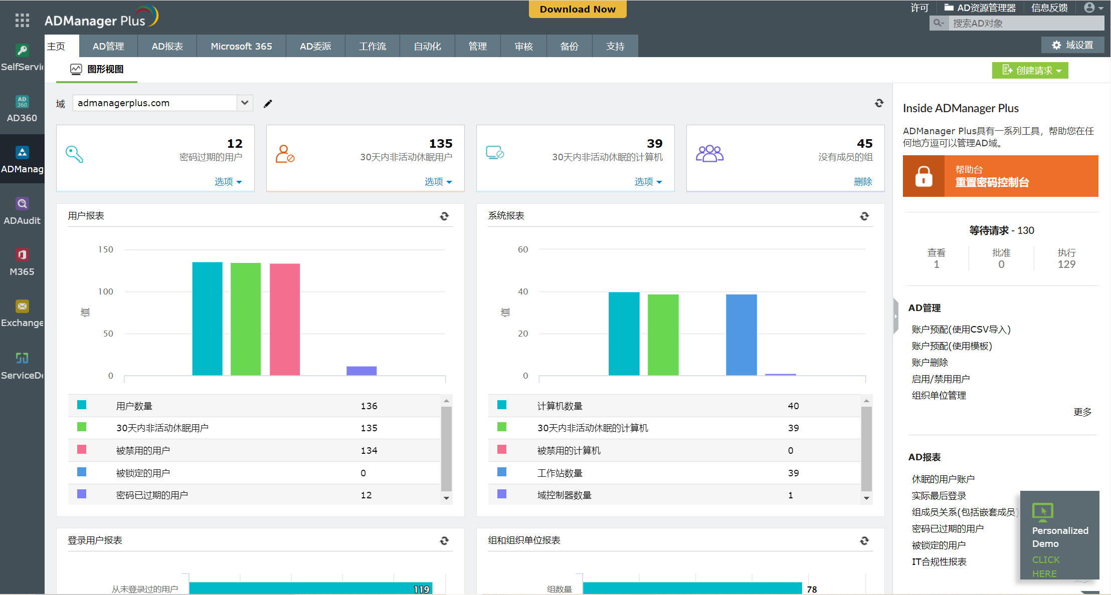This screenshot has height=595, width=1111.
Task: Collapse the right side panel handle
Action: click(x=895, y=316)
